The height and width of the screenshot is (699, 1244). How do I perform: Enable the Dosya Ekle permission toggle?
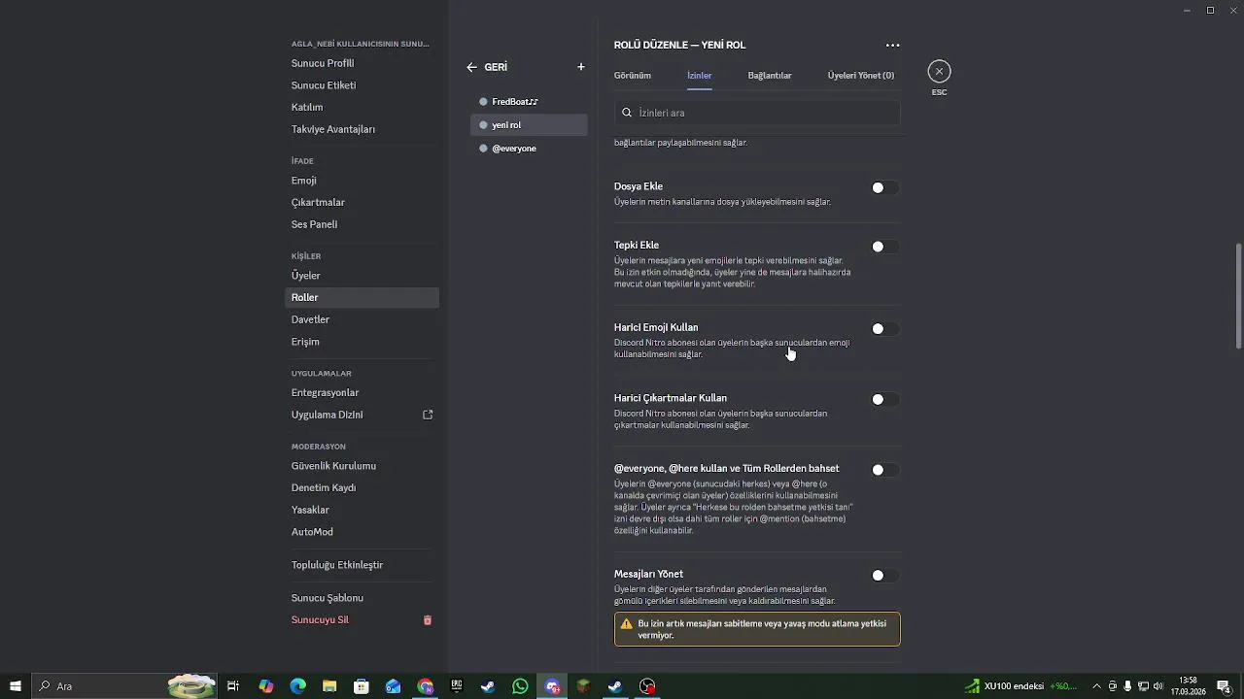(x=884, y=187)
